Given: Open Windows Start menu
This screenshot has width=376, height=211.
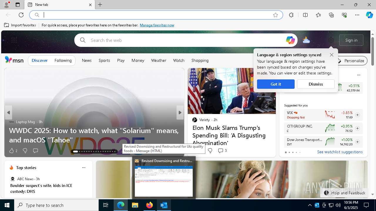Looking at the screenshot, I should click(7, 205).
